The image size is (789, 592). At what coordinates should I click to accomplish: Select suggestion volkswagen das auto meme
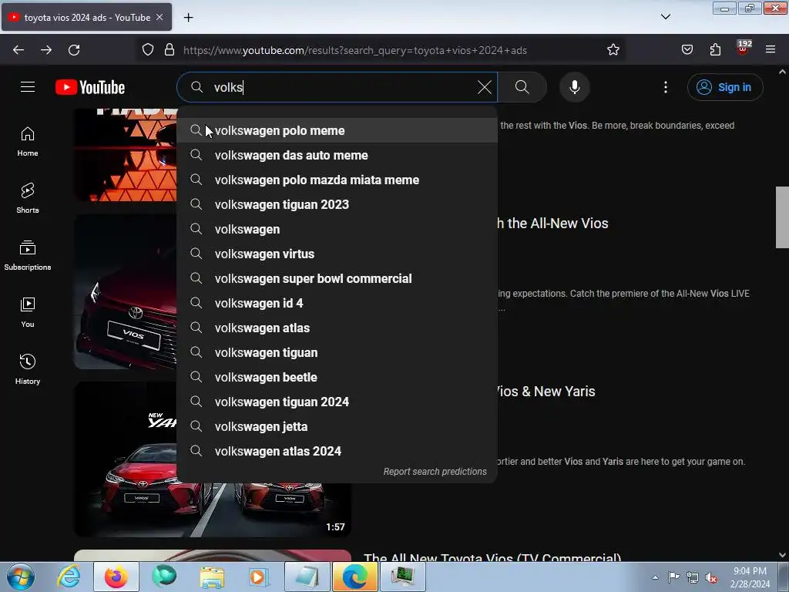[337, 155]
